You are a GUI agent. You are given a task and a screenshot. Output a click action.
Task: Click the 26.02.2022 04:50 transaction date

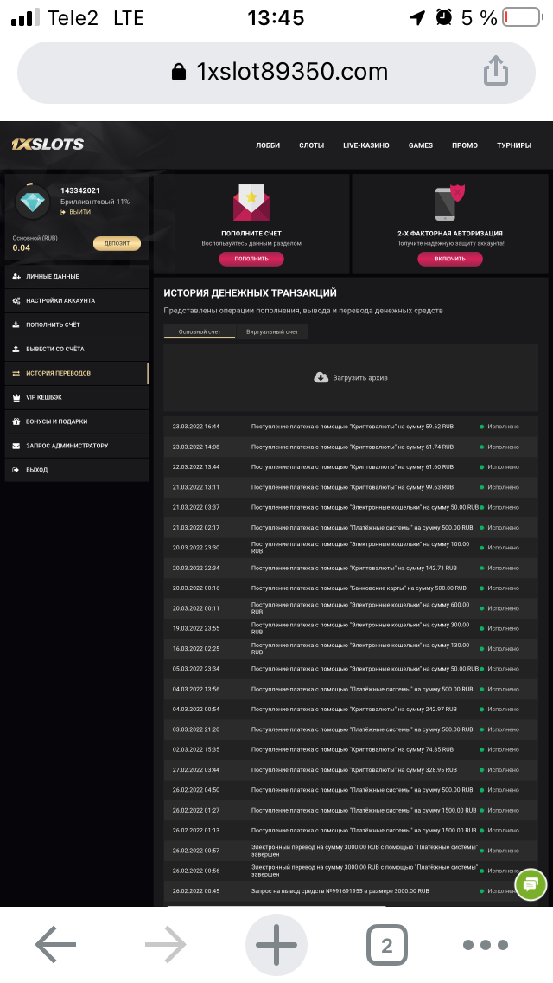(196, 790)
